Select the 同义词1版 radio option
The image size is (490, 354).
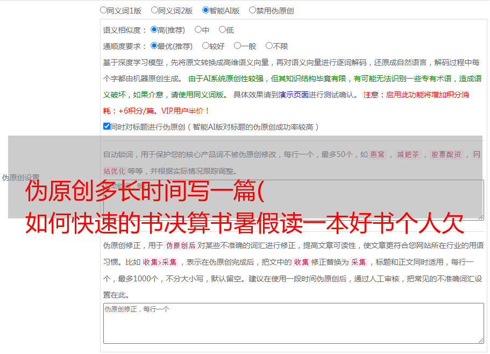103,10
